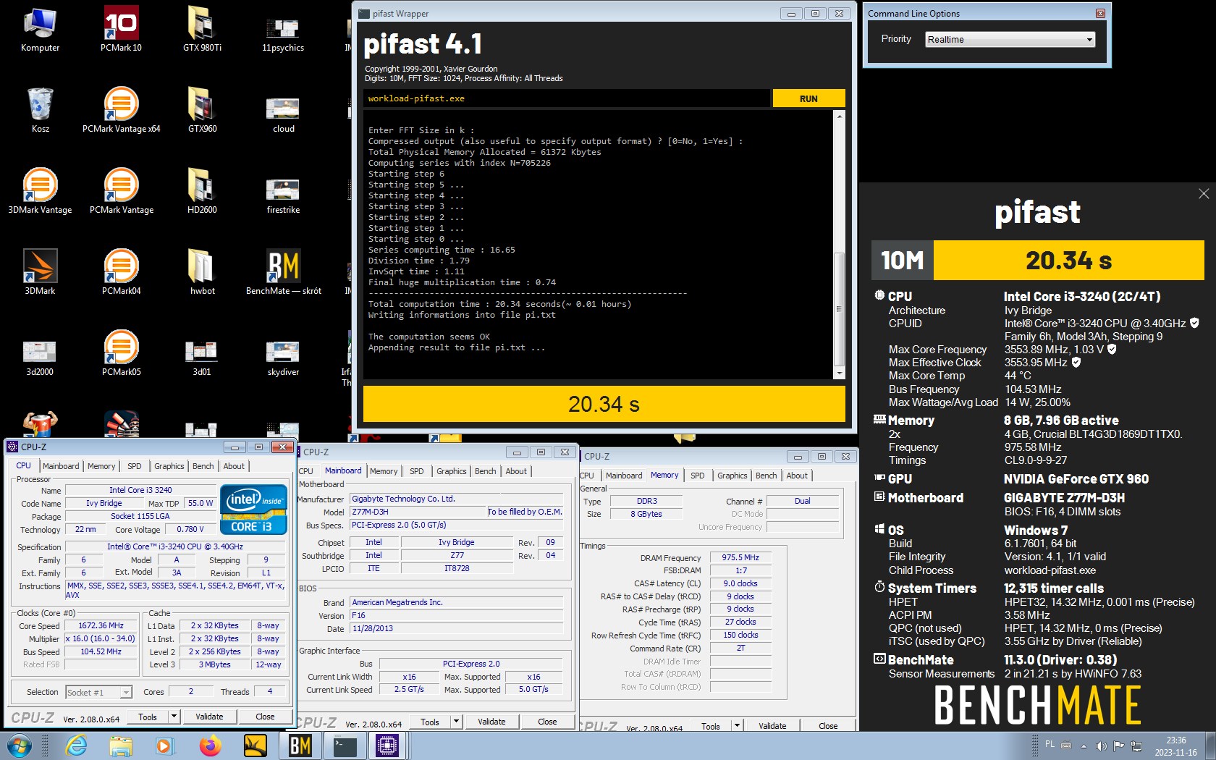The image size is (1216, 760).
Task: Show hidden tray icons arrow
Action: [x=1084, y=746]
